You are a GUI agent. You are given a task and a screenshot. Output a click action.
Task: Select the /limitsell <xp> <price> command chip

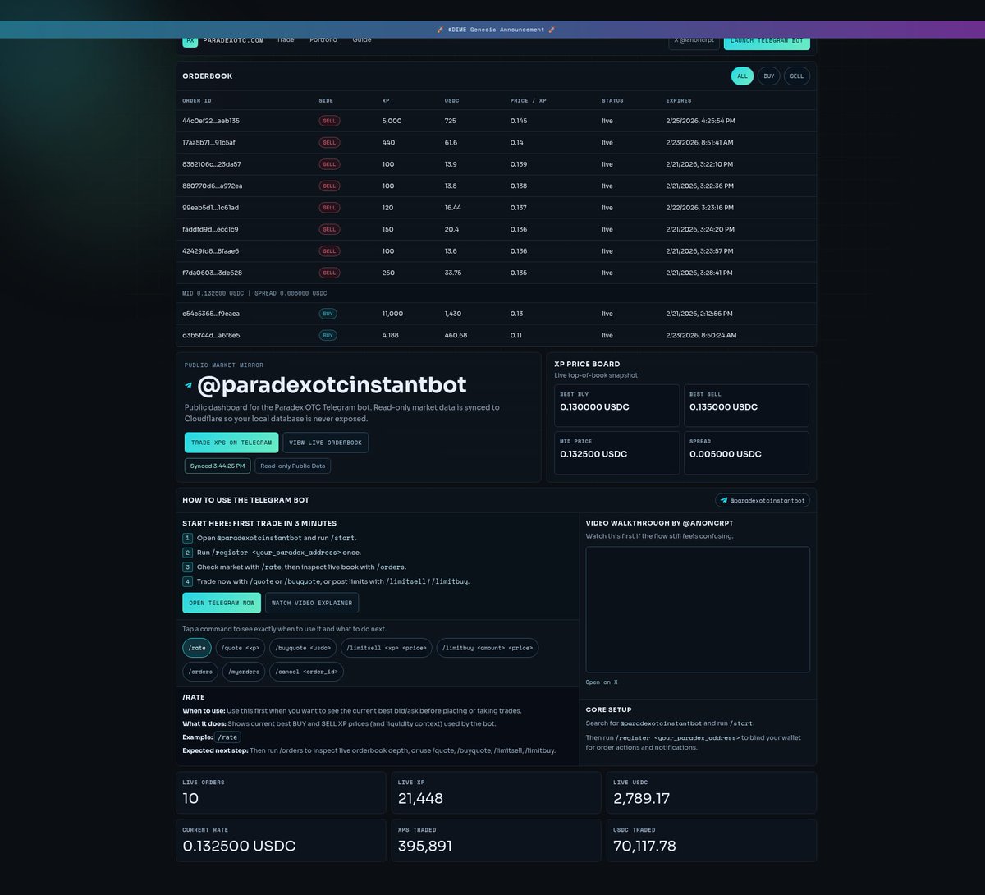pyautogui.click(x=387, y=648)
